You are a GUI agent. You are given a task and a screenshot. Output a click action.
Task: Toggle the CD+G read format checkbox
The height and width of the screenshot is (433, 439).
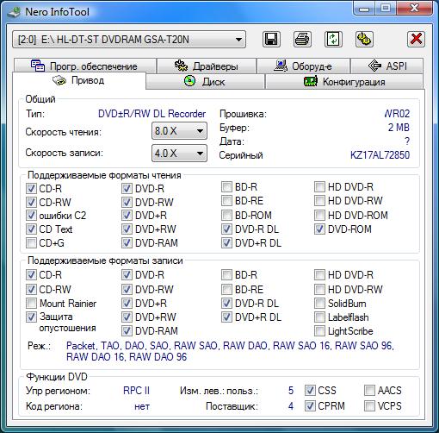[x=31, y=243]
